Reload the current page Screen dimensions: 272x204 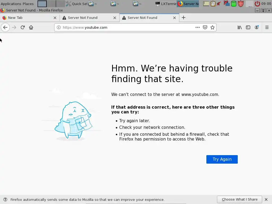click(x=23, y=27)
